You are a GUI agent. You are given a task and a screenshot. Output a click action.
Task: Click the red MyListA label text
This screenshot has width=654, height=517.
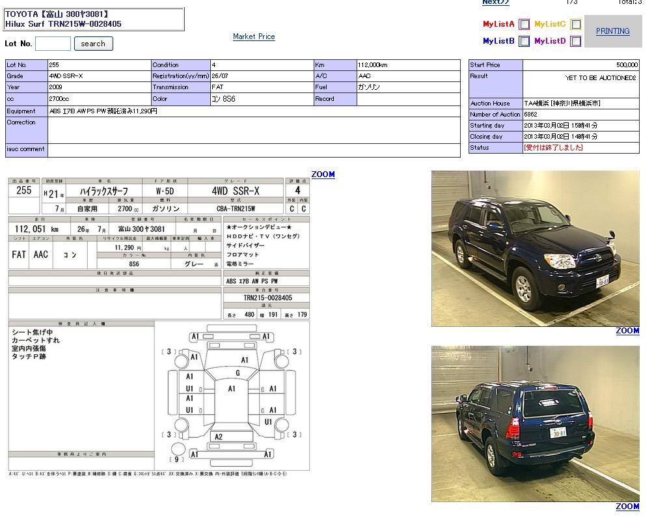click(x=498, y=24)
